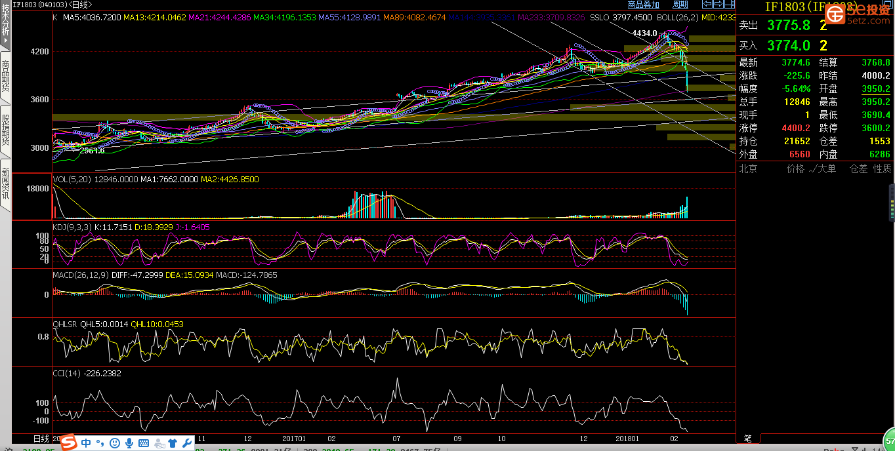Click the quote panel restore-window icon
895x451 pixels.
888,4
